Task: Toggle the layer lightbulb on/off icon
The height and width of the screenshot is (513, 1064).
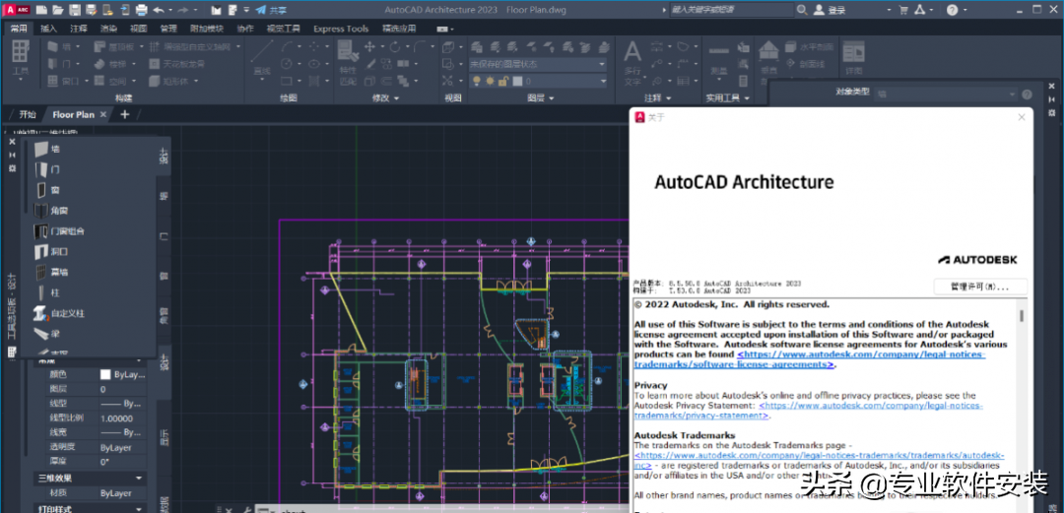Action: click(477, 81)
